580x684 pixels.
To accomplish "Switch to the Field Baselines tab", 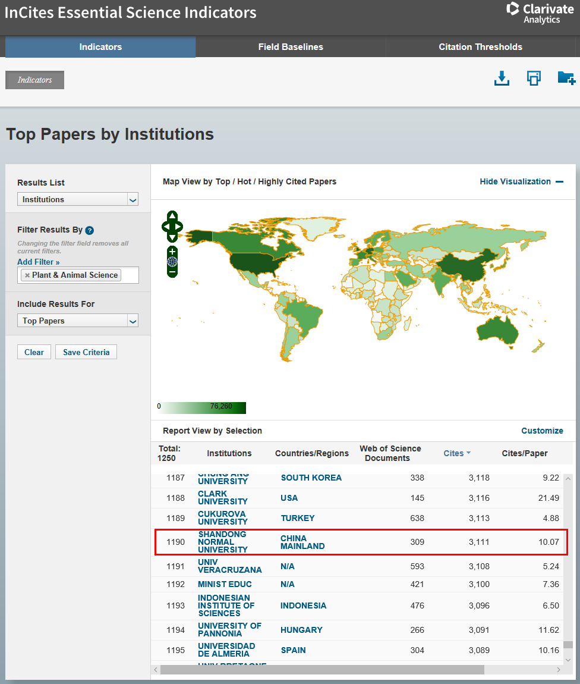I will [291, 46].
